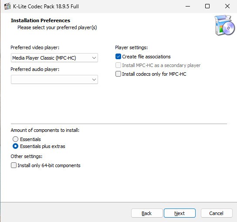Click the Installation Preferences heading
The height and width of the screenshot is (222, 237).
point(41,20)
